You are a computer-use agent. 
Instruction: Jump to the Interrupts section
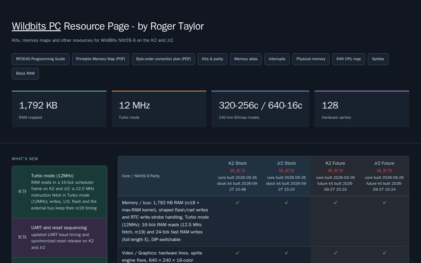click(277, 59)
